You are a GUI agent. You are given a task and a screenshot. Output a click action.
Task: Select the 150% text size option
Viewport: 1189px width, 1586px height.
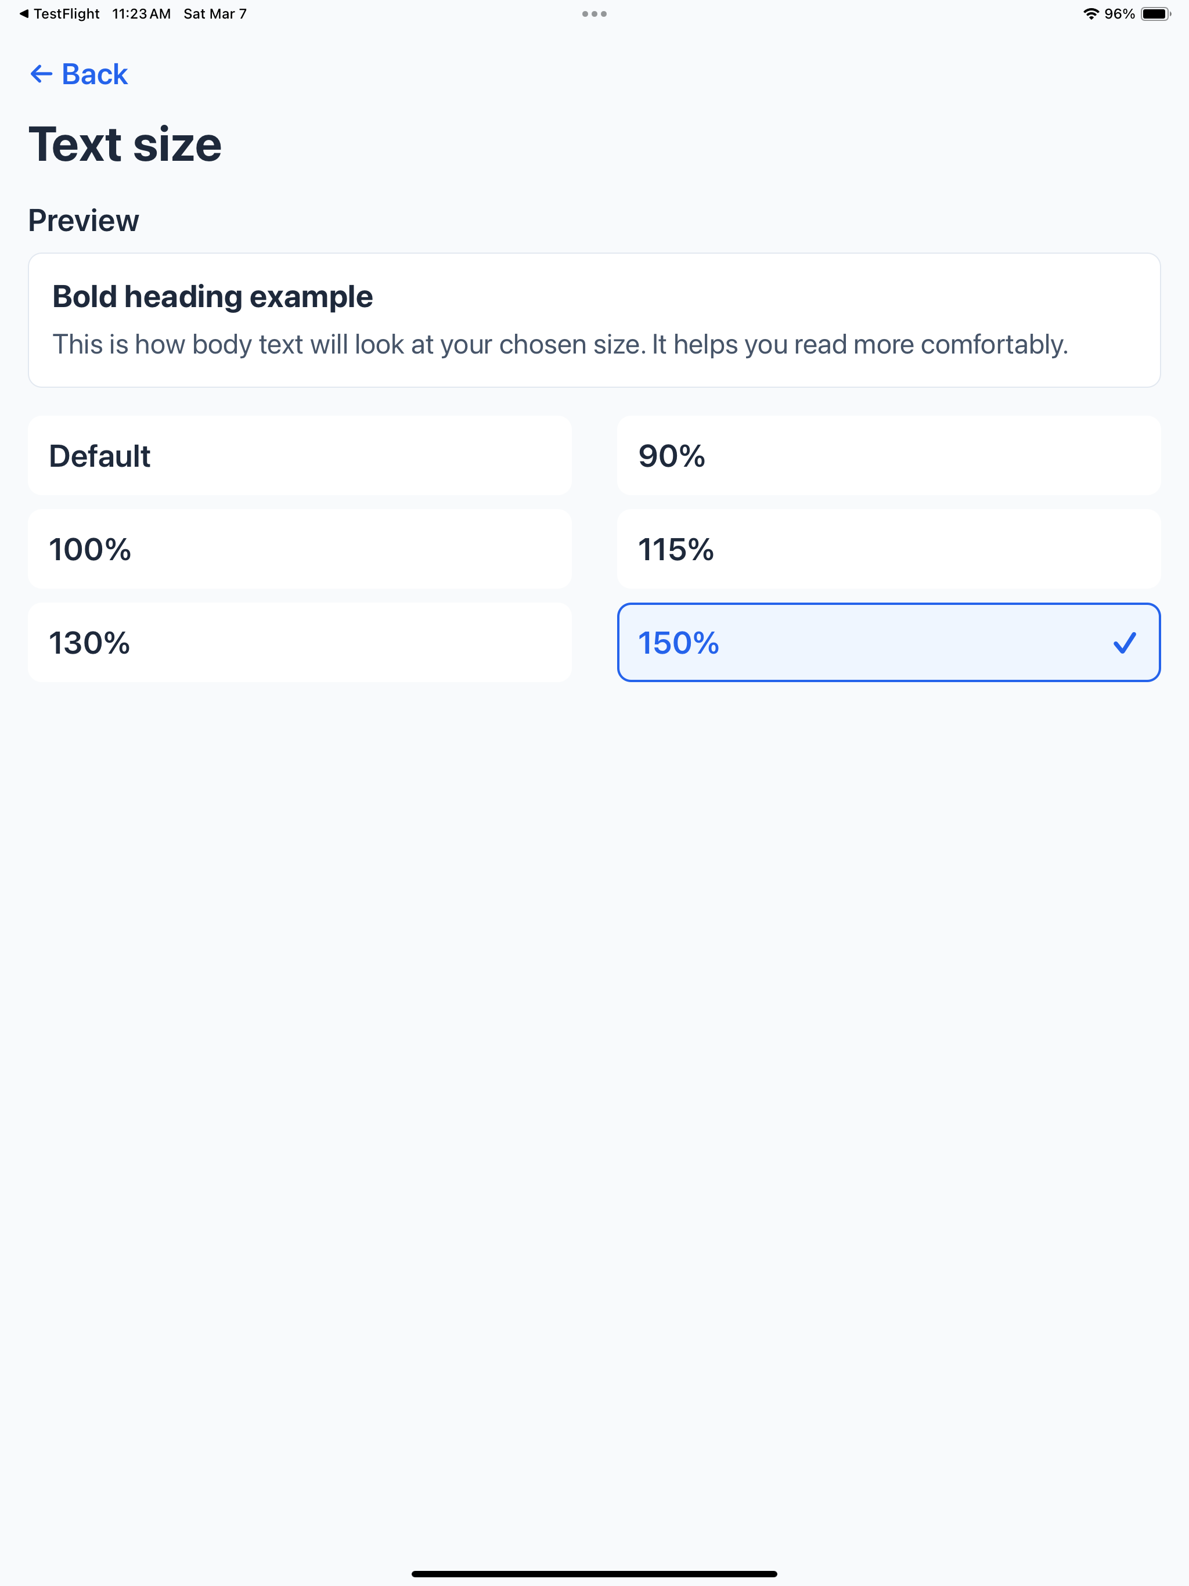click(x=888, y=643)
